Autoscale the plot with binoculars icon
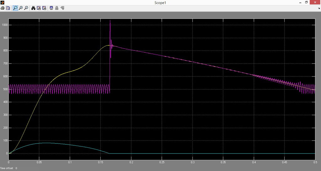This screenshot has height=171, width=321. point(33,8)
